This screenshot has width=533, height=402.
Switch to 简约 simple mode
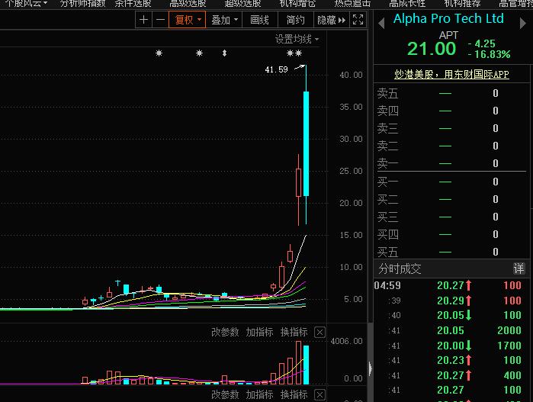295,20
